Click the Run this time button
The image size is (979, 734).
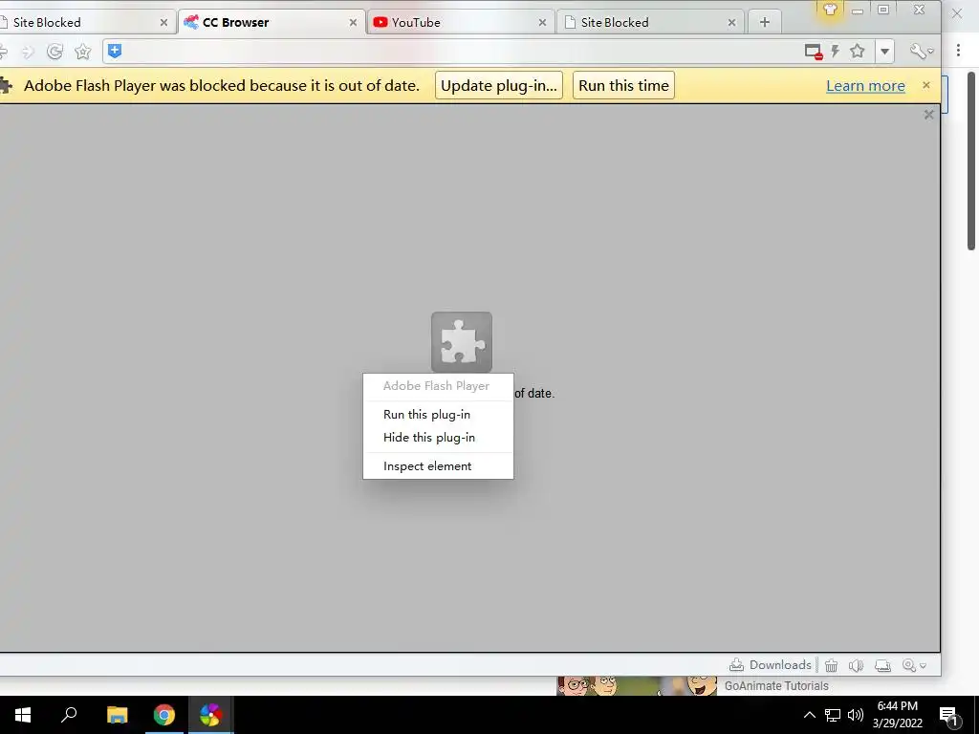(623, 85)
